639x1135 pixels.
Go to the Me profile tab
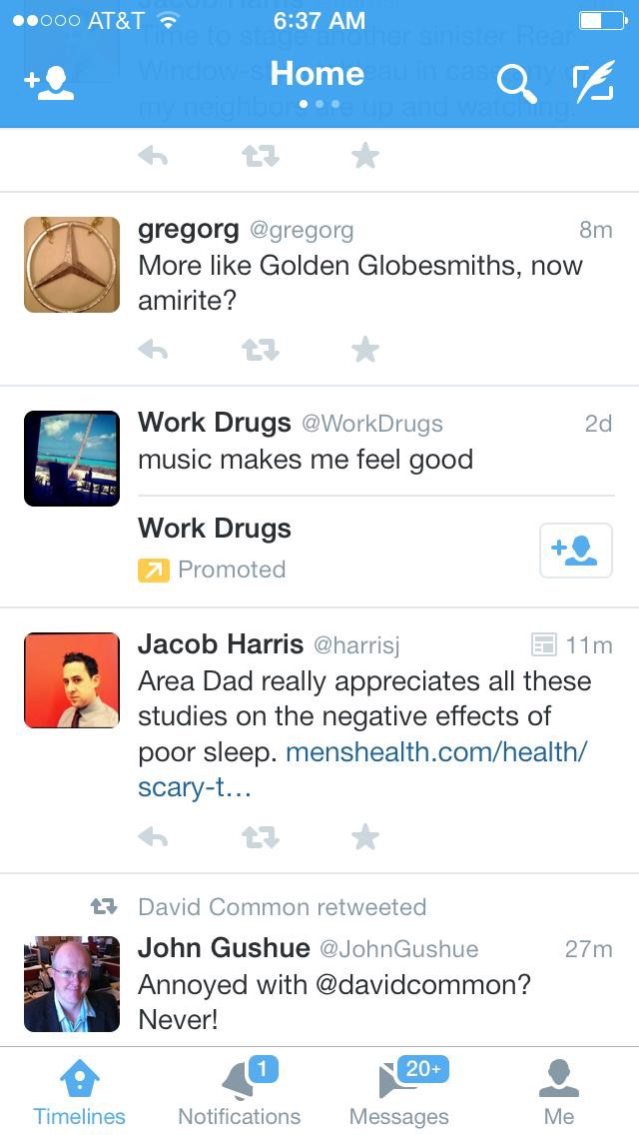point(559,1092)
